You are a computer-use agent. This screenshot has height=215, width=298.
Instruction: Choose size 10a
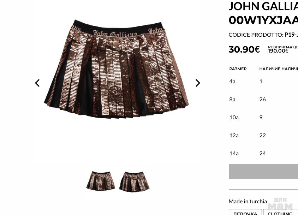pyautogui.click(x=263, y=118)
